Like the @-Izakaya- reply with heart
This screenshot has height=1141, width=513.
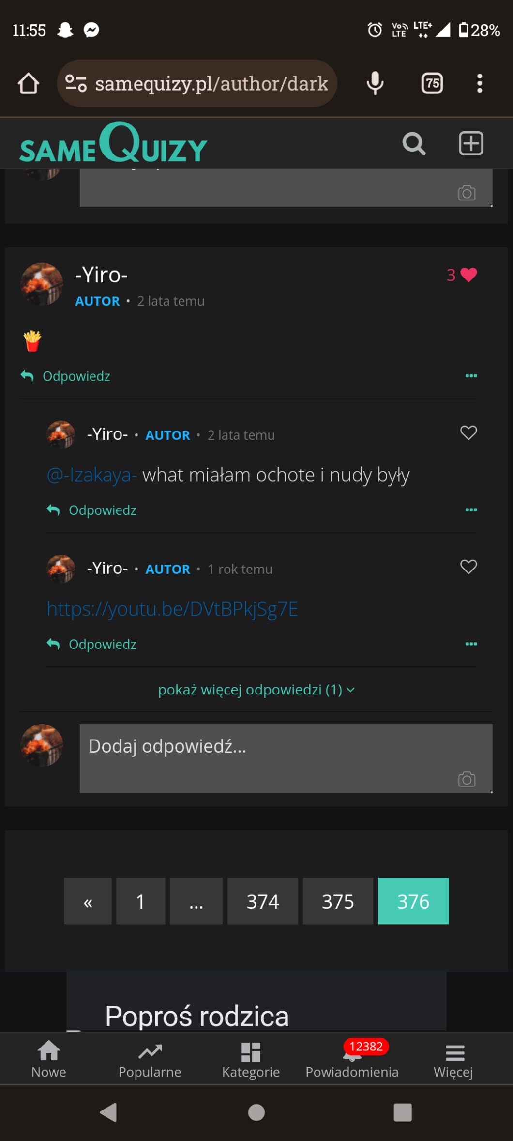coord(468,432)
